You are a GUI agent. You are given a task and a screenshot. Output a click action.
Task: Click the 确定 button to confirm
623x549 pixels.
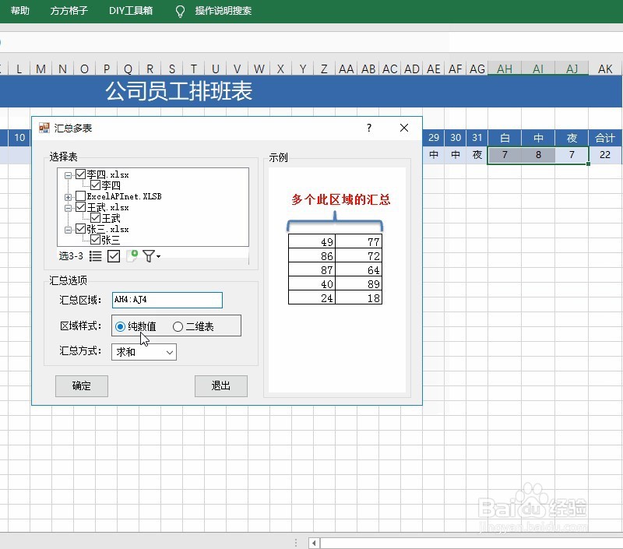click(81, 386)
